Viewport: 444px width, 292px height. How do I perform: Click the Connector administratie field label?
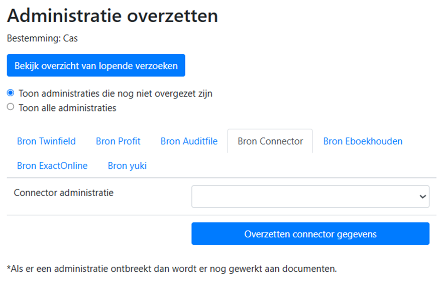tap(64, 193)
